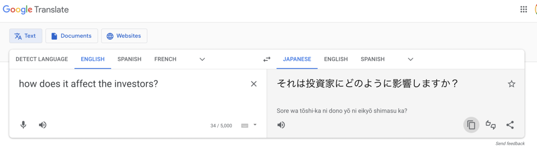Toggle the on-screen keyboard icon
Screen dimensions: 537x166
pos(245,125)
